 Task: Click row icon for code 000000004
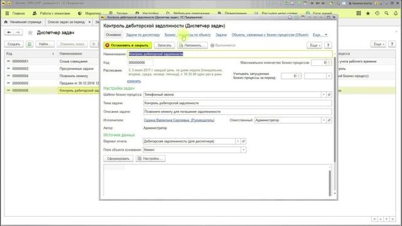click(x=8, y=76)
